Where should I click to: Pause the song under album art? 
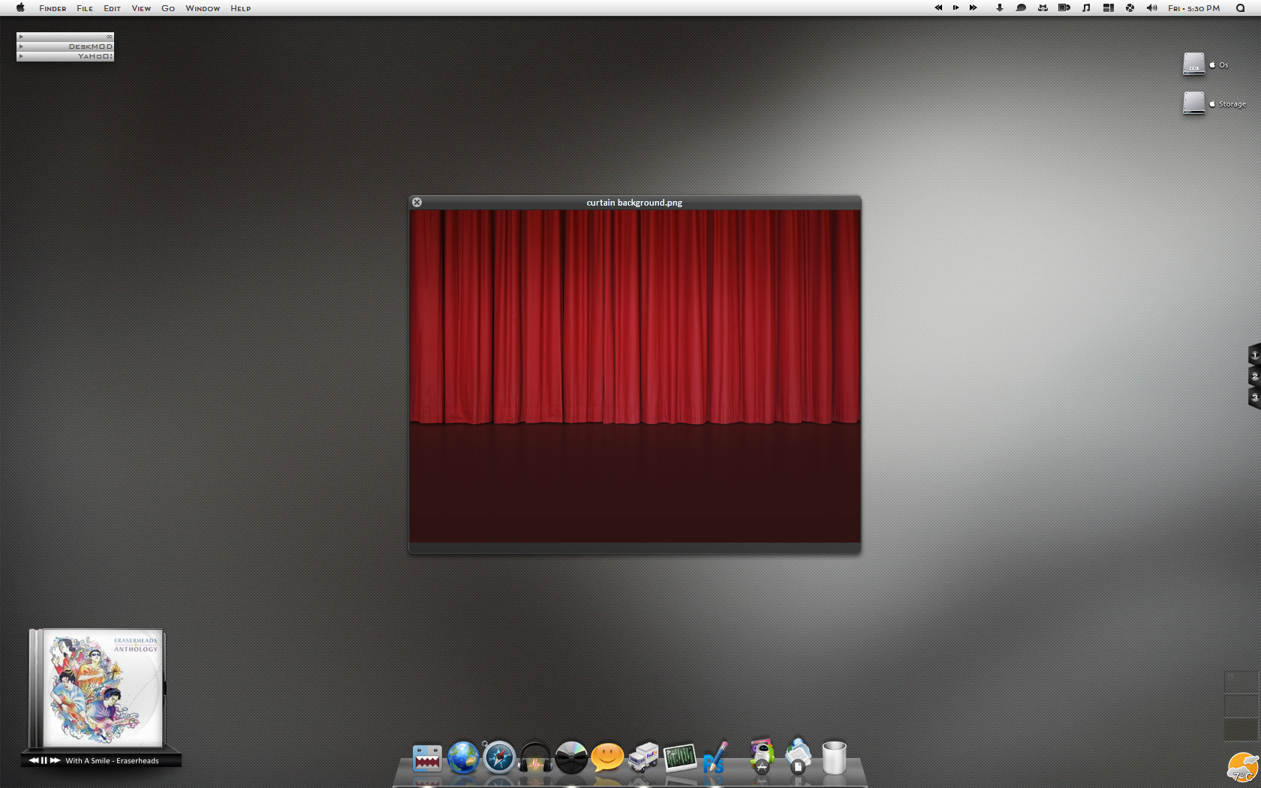[44, 760]
